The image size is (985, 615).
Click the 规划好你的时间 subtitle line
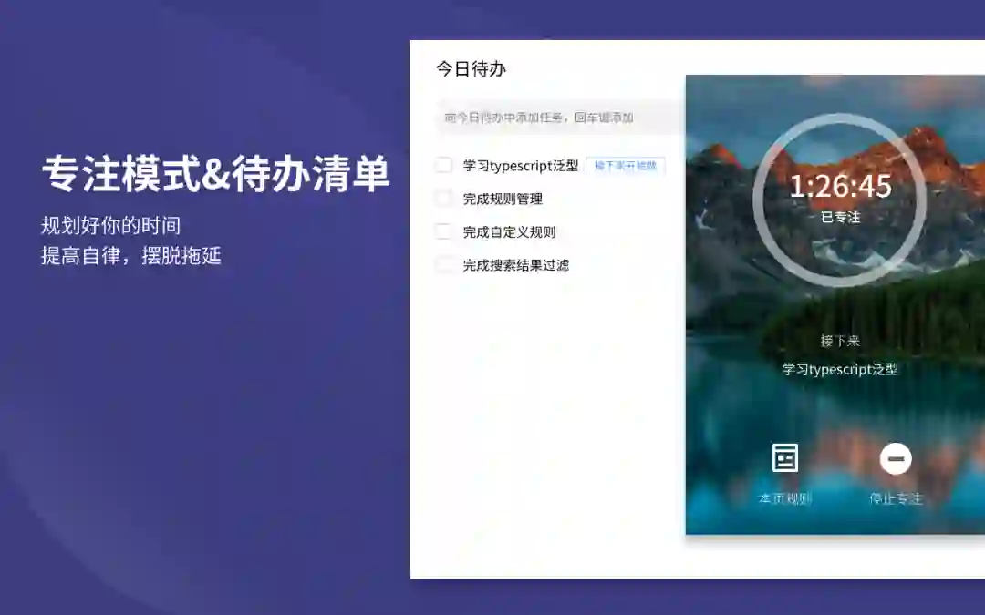click(110, 225)
